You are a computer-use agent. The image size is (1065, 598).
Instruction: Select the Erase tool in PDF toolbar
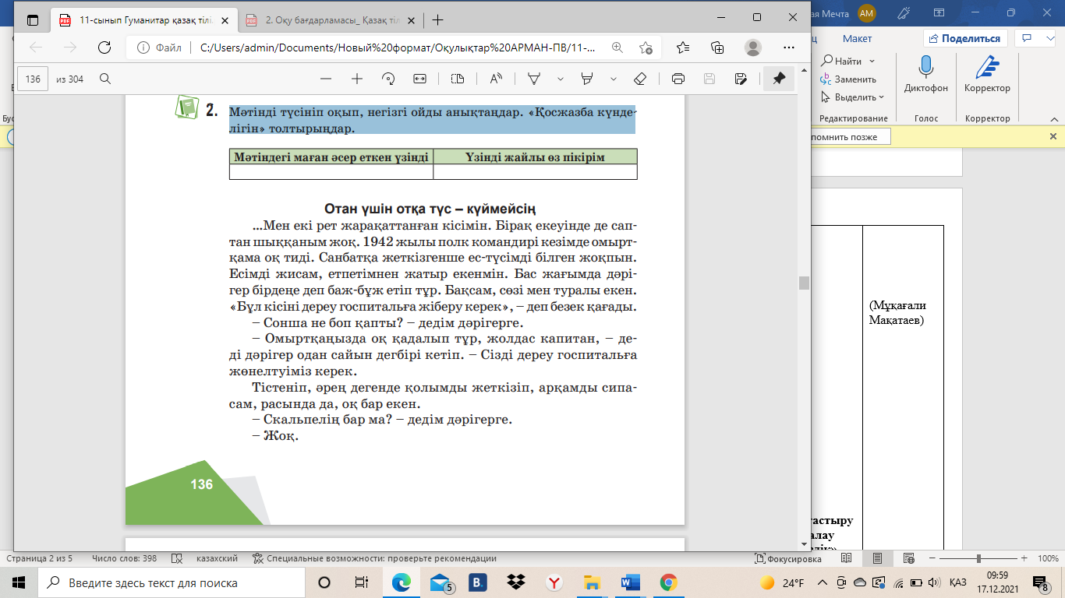click(640, 79)
